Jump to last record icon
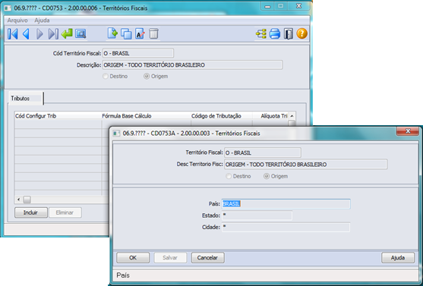The width and height of the screenshot is (423, 286). pos(53,34)
